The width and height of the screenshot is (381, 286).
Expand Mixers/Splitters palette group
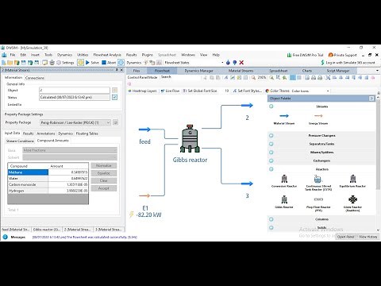(271, 153)
